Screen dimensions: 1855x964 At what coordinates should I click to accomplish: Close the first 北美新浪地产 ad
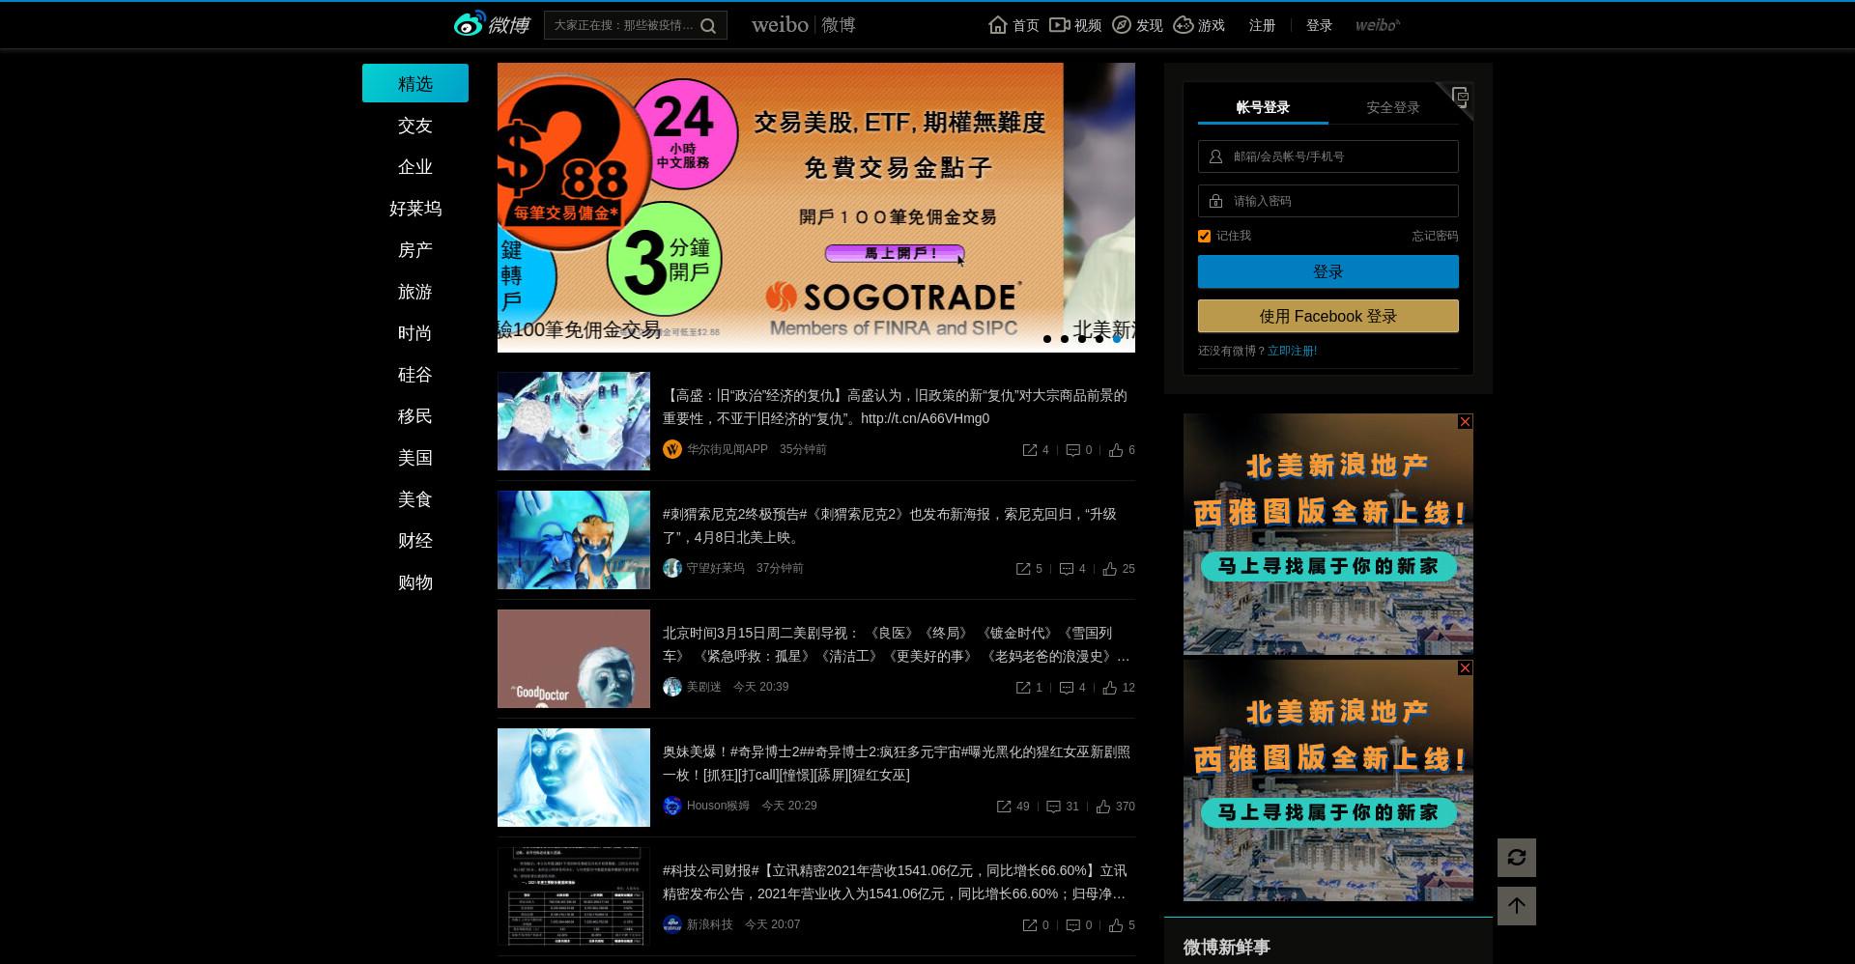(x=1466, y=422)
